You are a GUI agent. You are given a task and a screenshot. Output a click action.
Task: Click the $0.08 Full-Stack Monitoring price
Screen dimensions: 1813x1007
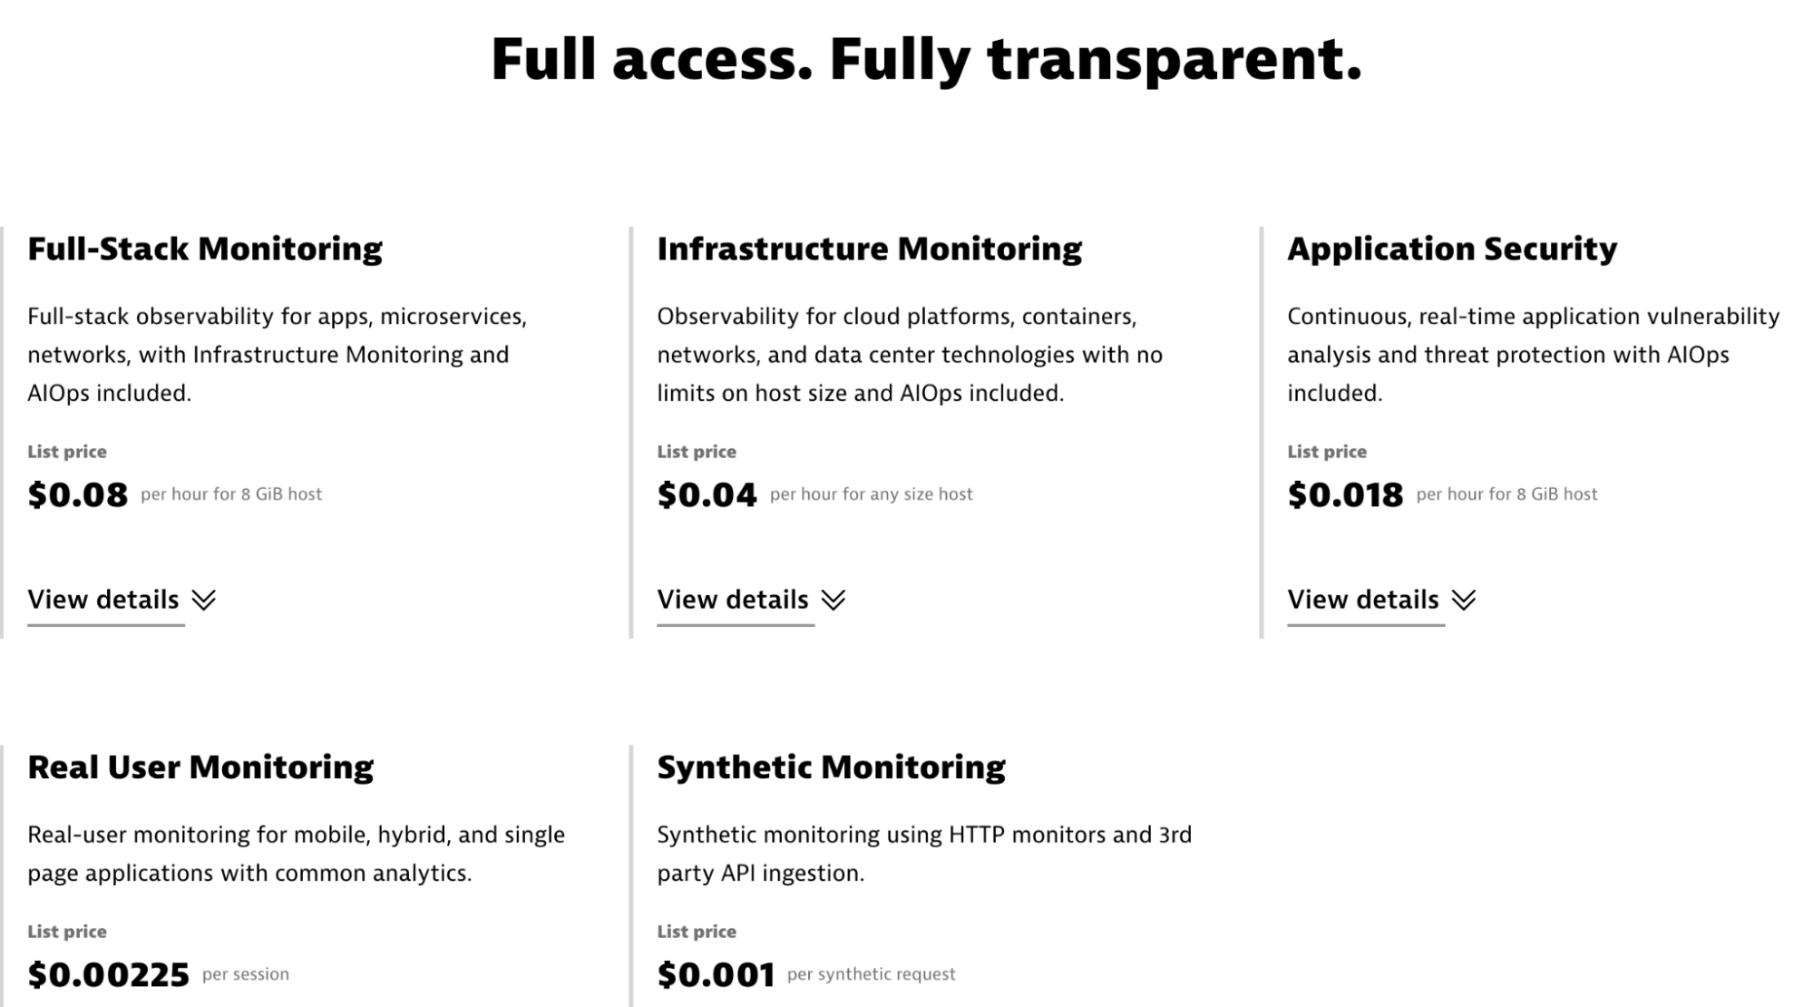pyautogui.click(x=77, y=494)
